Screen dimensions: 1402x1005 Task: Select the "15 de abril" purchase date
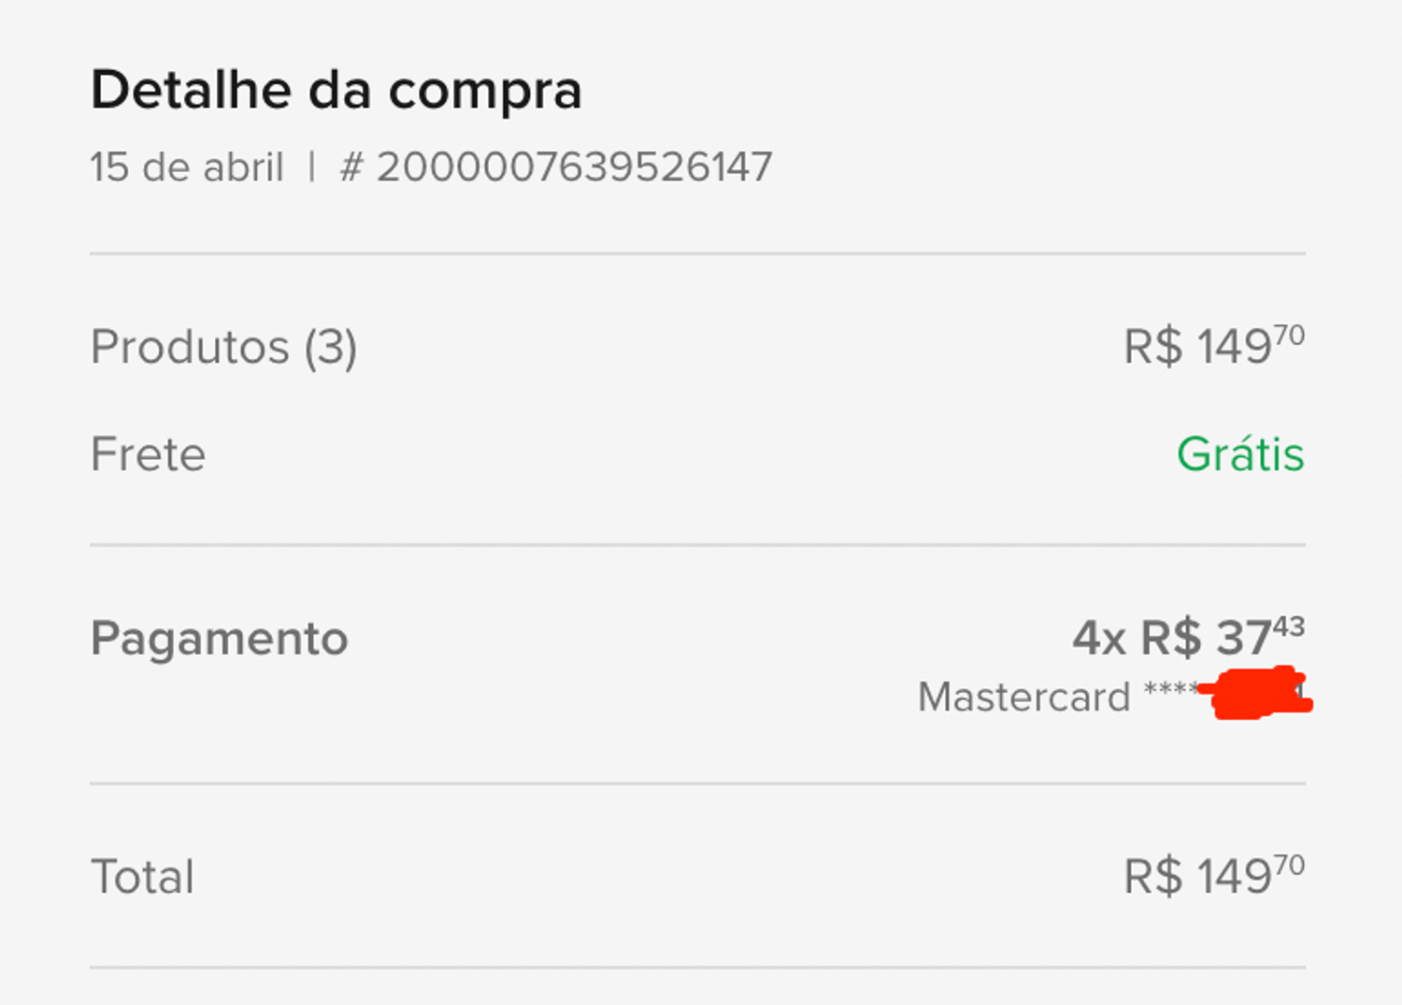pos(186,168)
